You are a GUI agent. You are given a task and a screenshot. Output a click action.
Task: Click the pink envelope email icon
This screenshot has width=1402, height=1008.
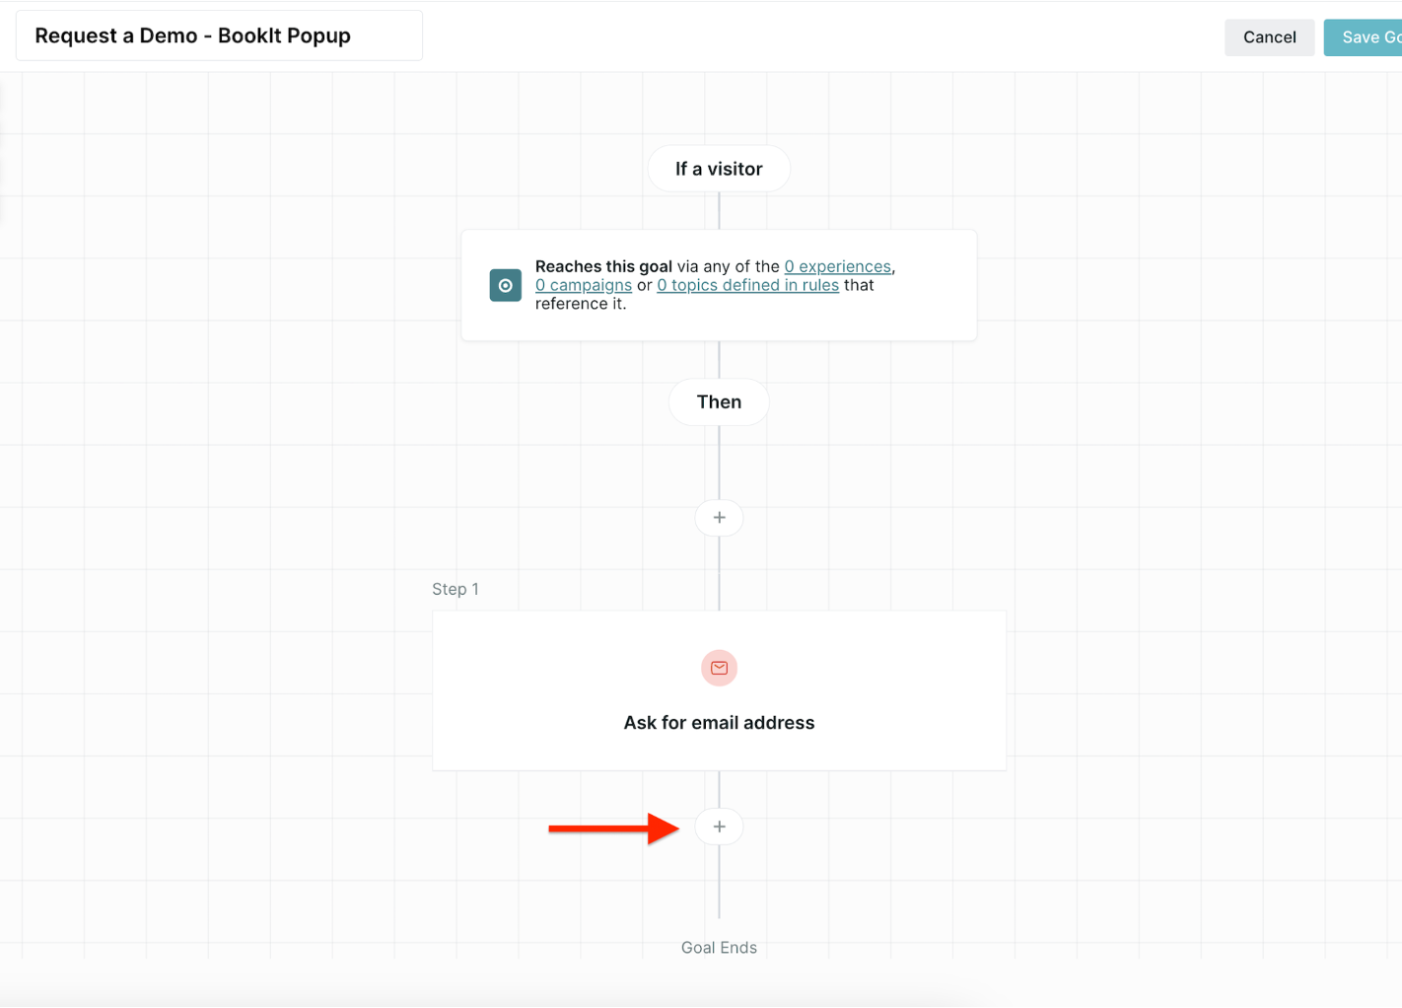[x=719, y=668]
